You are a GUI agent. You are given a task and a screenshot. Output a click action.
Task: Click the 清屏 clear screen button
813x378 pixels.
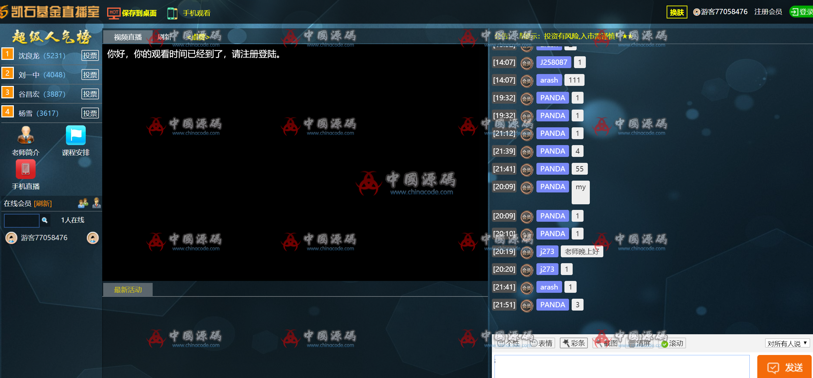click(x=640, y=343)
